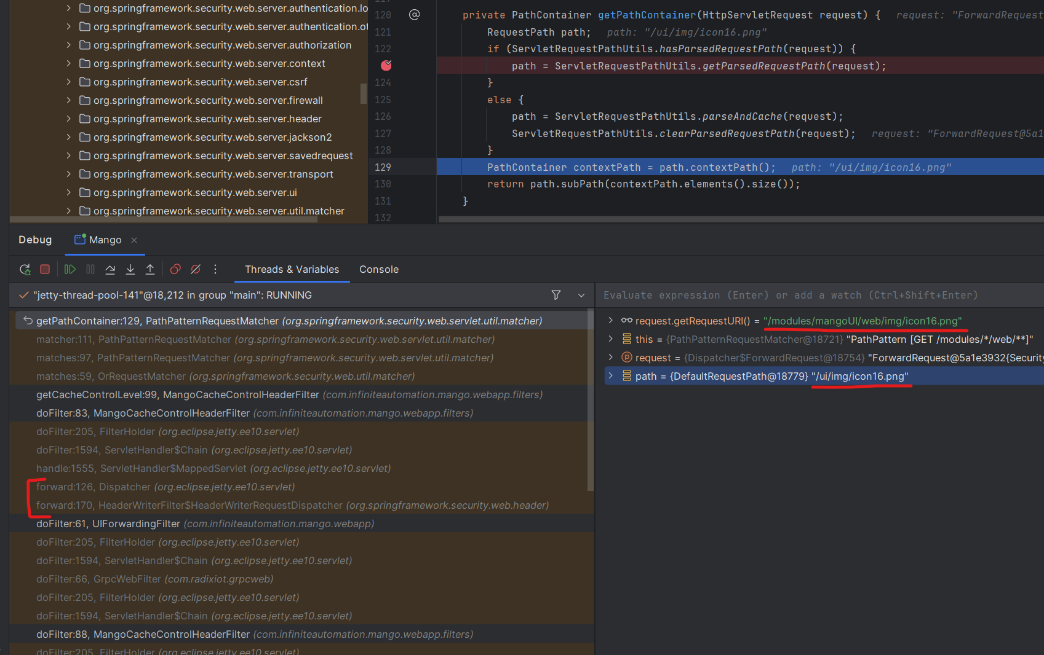Expand the 'this' variable node
This screenshot has width=1044, height=655.
pyautogui.click(x=610, y=339)
